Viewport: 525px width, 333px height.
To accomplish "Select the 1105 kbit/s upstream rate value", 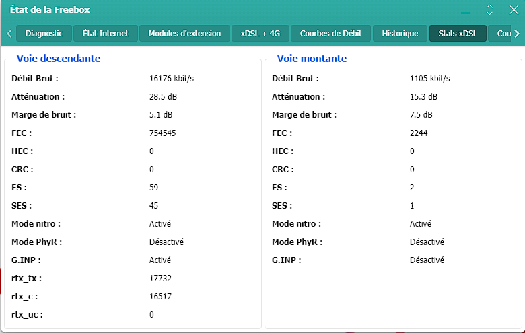I will (x=430, y=79).
